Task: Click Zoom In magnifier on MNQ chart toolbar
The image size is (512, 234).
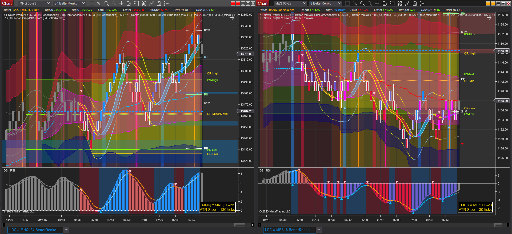Action: [107, 3]
